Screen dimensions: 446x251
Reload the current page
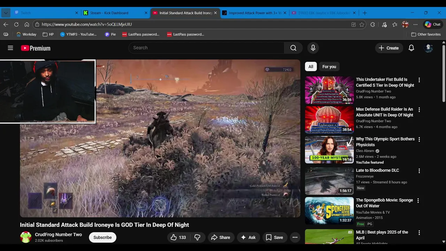pos(16,24)
